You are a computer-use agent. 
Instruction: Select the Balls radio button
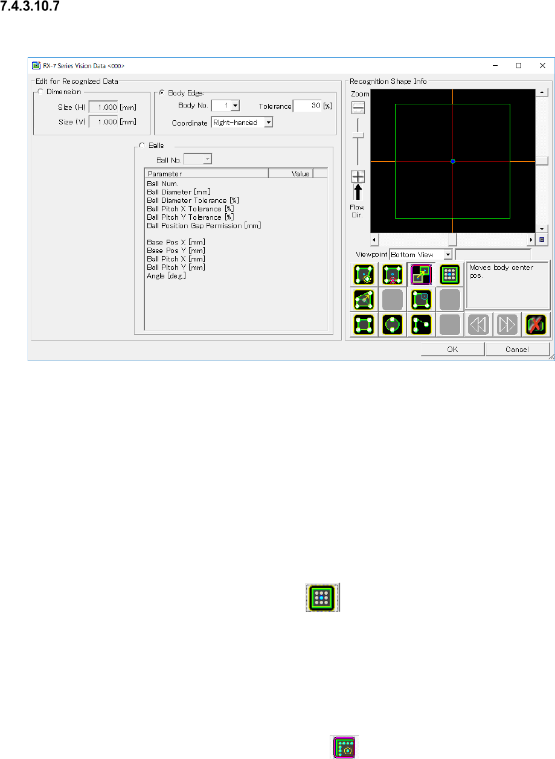click(143, 146)
